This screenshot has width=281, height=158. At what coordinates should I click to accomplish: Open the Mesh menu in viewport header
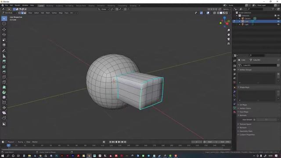click(48, 13)
